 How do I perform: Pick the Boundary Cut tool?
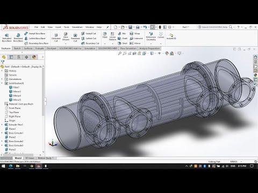pos(90,43)
